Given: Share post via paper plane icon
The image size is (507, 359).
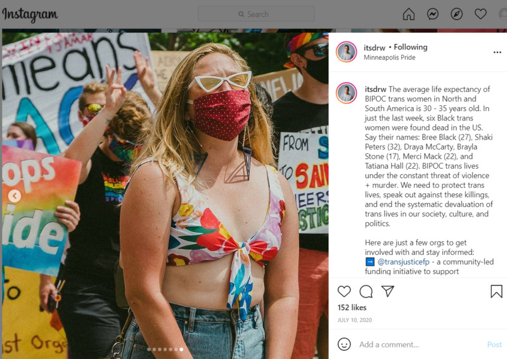Looking at the screenshot, I should tap(388, 291).
